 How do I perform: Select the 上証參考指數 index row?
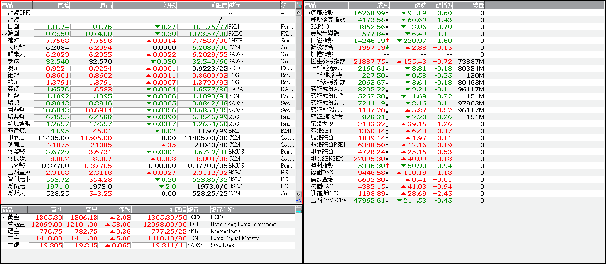(x=454, y=82)
